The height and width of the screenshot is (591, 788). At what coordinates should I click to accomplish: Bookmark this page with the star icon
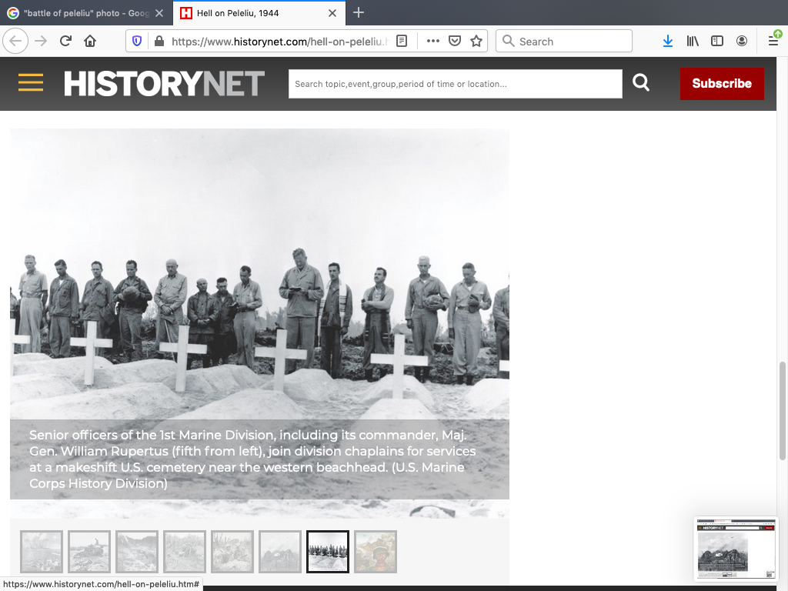pos(476,42)
